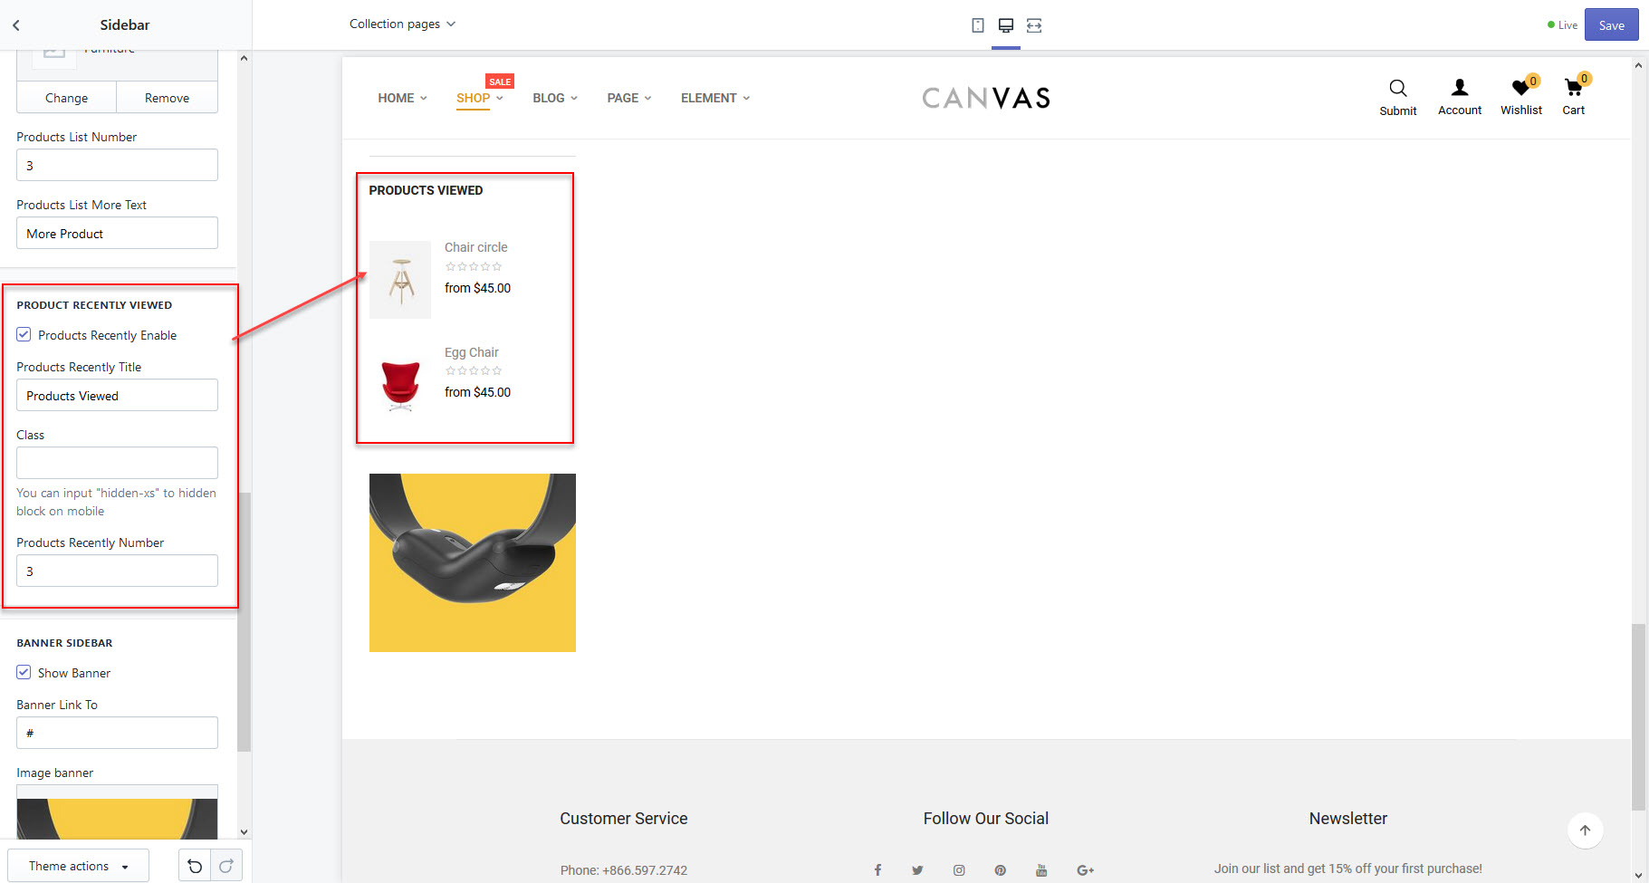Screen dimensions: 1649x883
Task: Switch to desktop preview icon
Action: 1006,25
